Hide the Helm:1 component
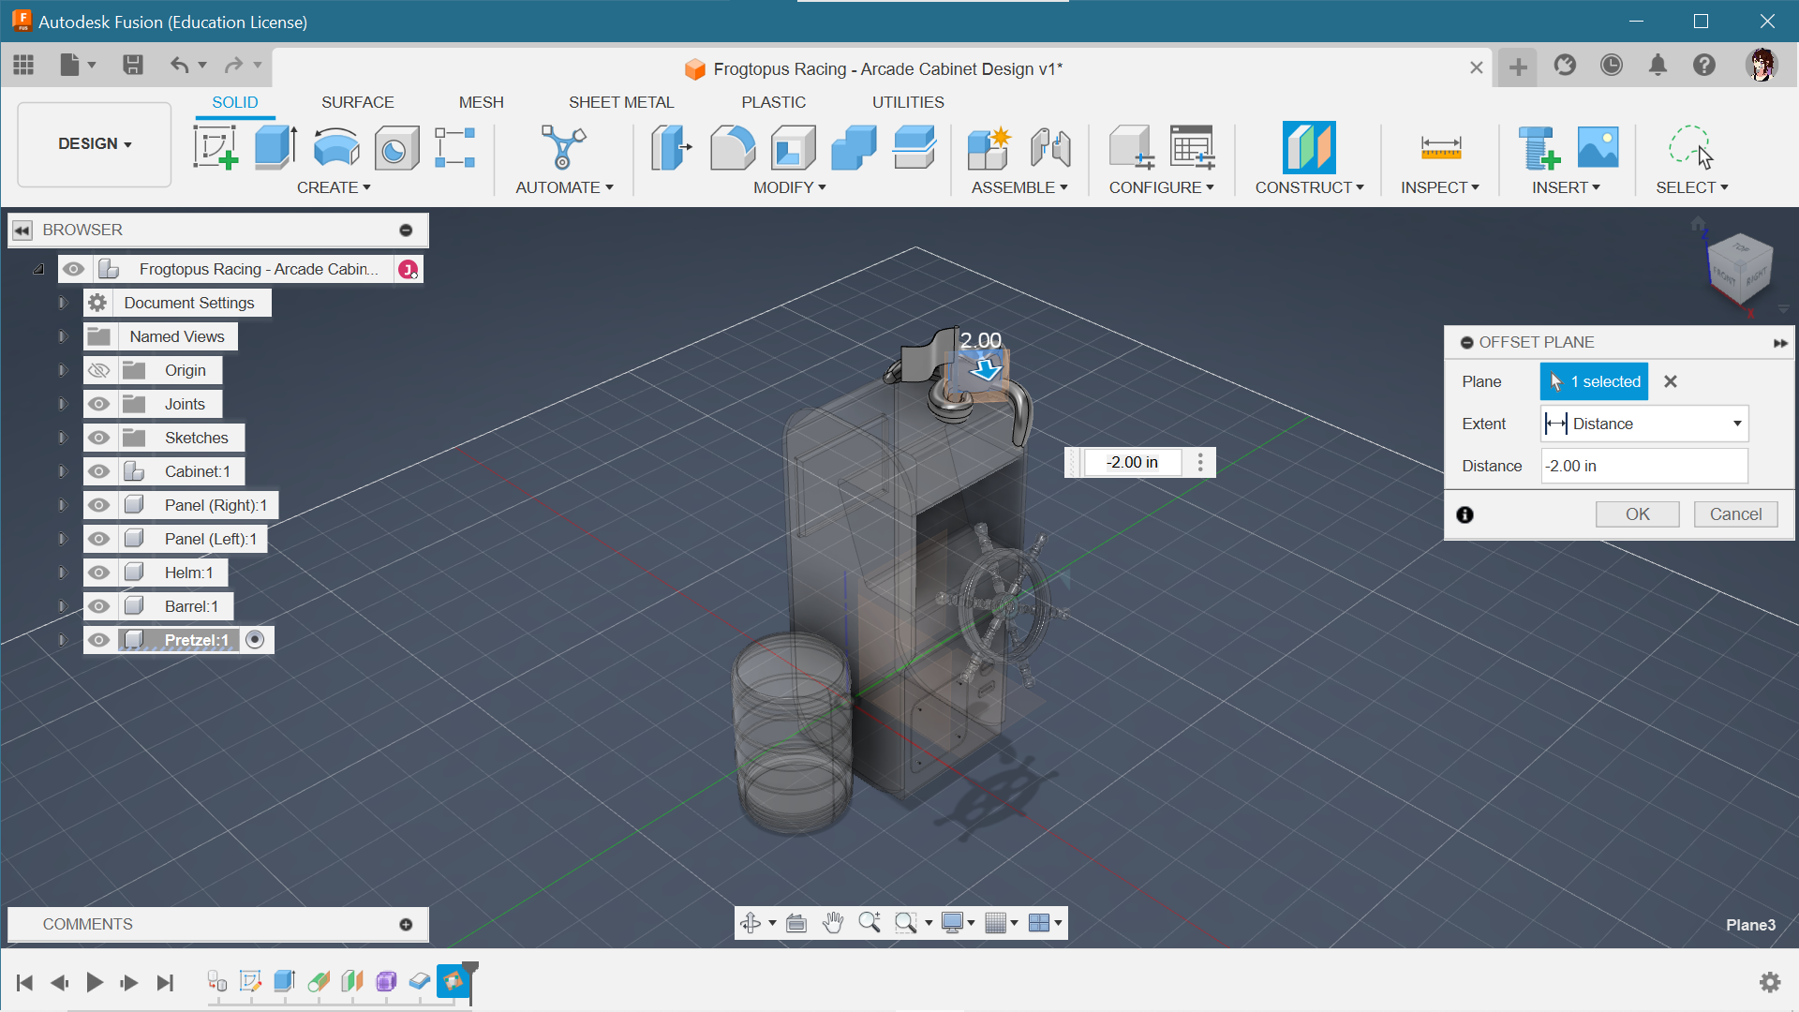The image size is (1799, 1012). 98,573
